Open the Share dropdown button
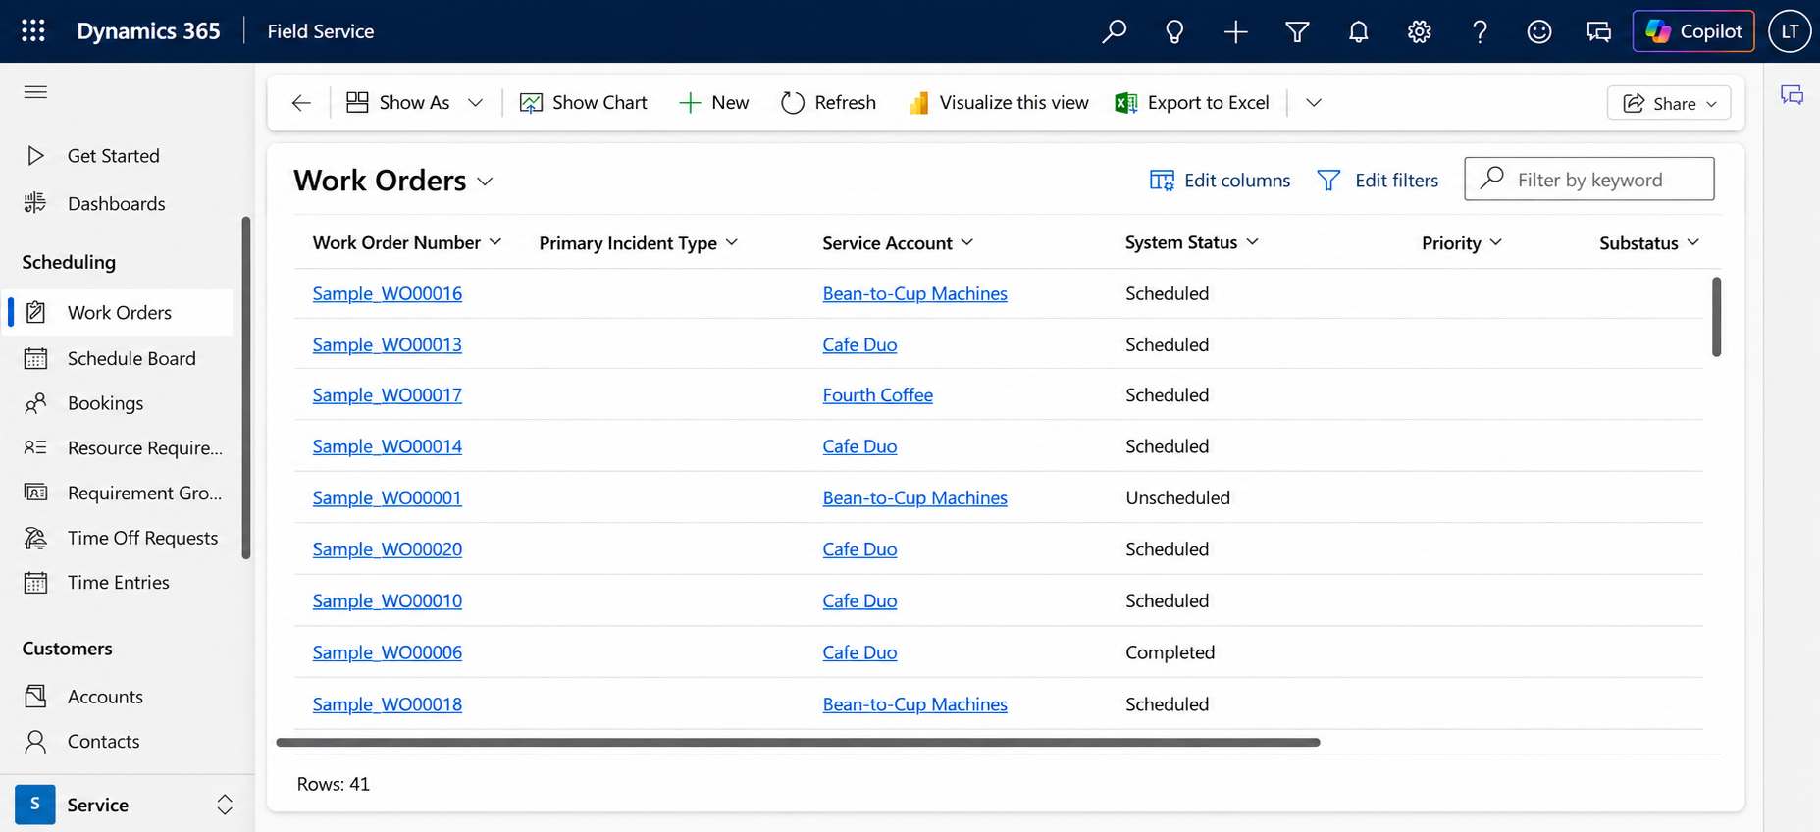The width and height of the screenshot is (1820, 832). click(x=1669, y=103)
